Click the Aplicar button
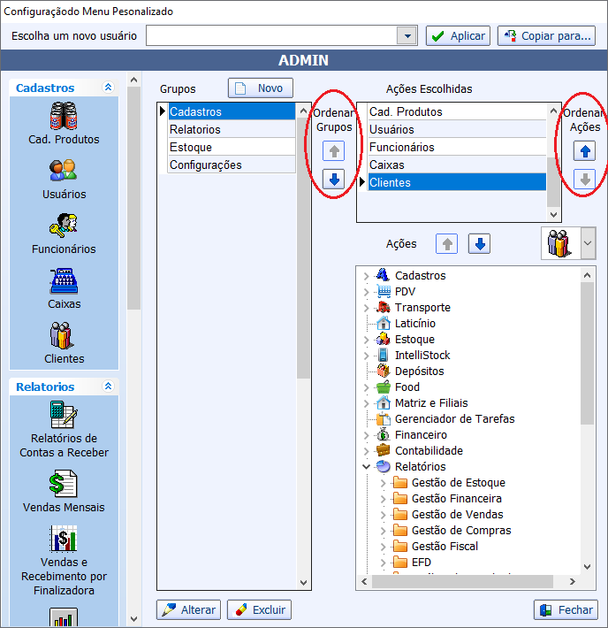This screenshot has height=628, width=608. coord(458,36)
